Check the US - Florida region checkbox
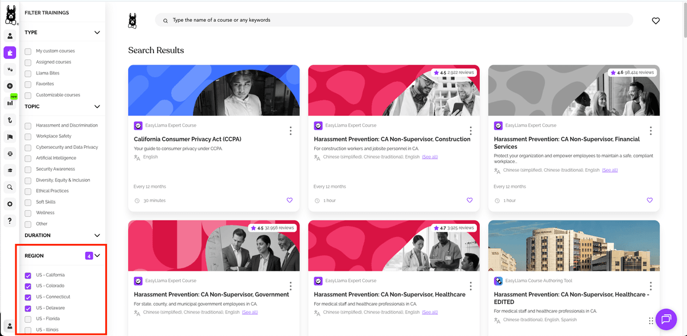Image resolution: width=687 pixels, height=336 pixels. pos(28,319)
